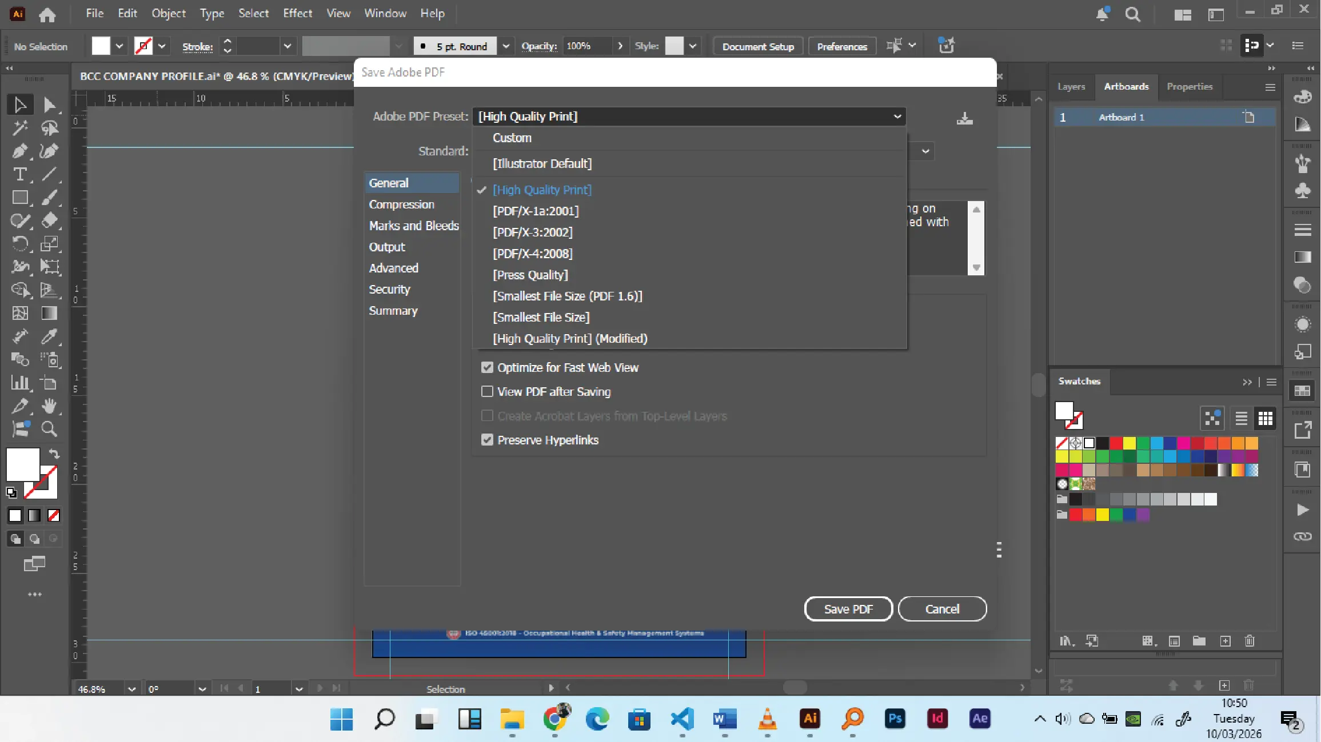Viewport: 1321px width, 742px height.
Task: Uncheck Optimize for Fast Web View
Action: (x=487, y=368)
